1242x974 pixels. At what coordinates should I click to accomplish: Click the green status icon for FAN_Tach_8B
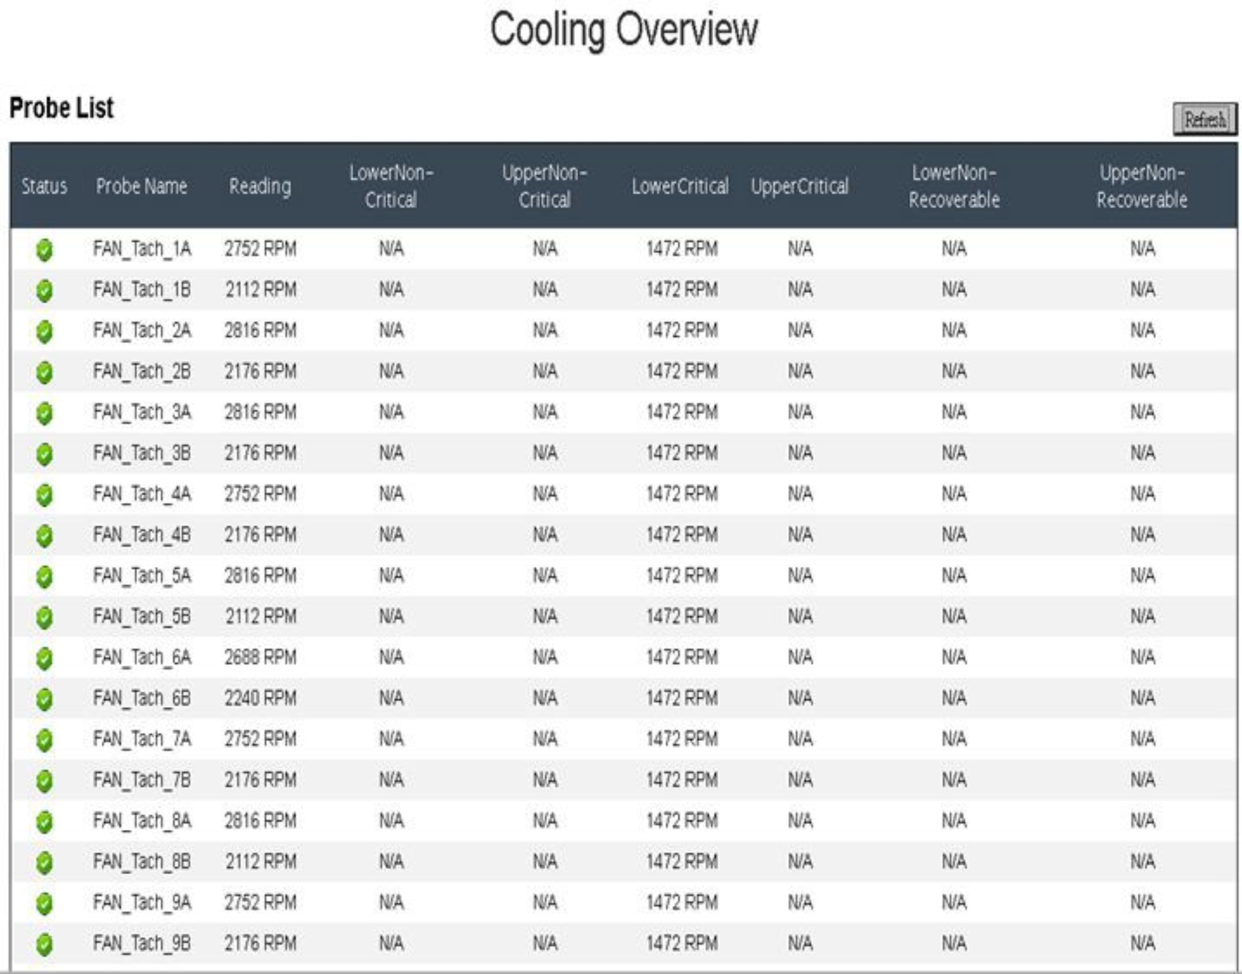tap(45, 863)
